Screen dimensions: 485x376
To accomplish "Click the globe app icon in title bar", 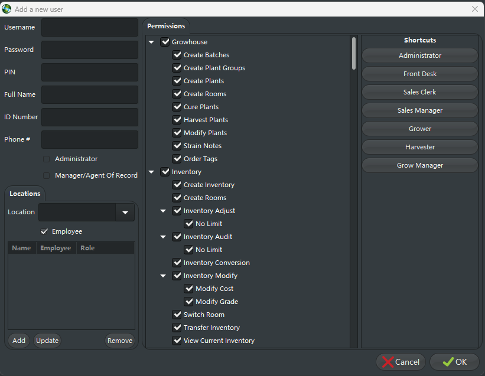I will click(x=7, y=9).
